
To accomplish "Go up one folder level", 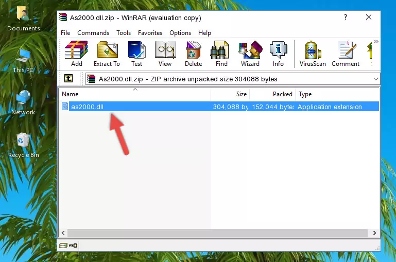I will click(x=68, y=79).
